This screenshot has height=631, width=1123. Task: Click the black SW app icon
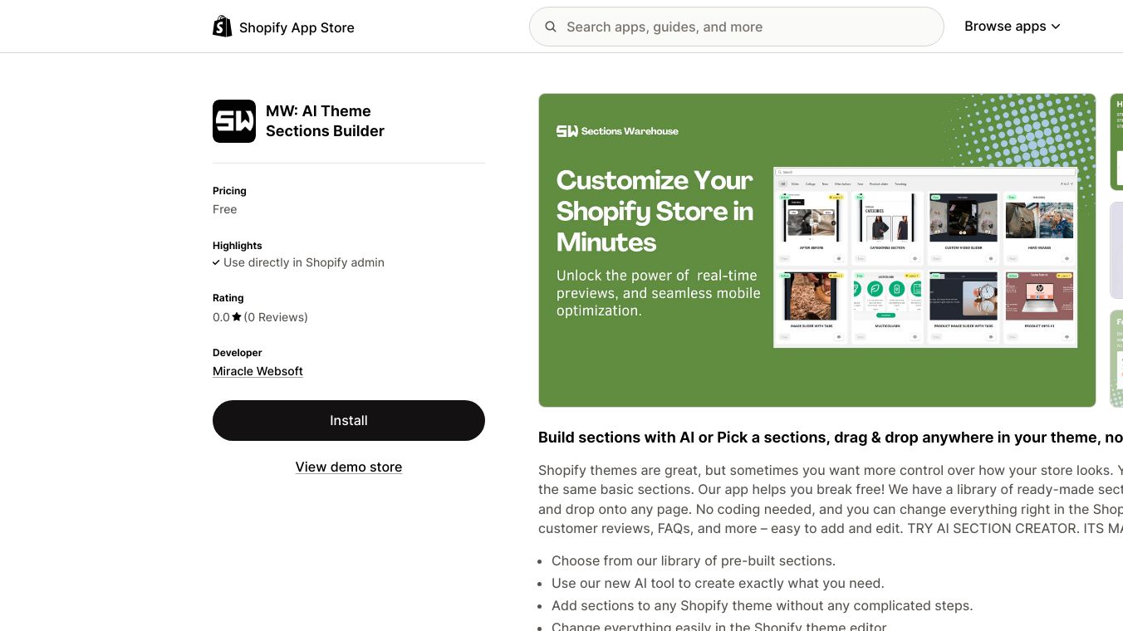(x=234, y=121)
